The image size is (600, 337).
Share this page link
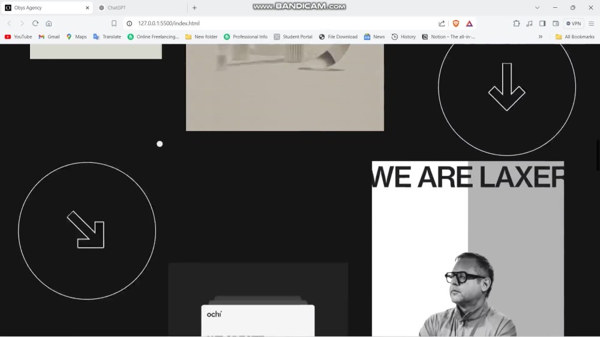442,23
